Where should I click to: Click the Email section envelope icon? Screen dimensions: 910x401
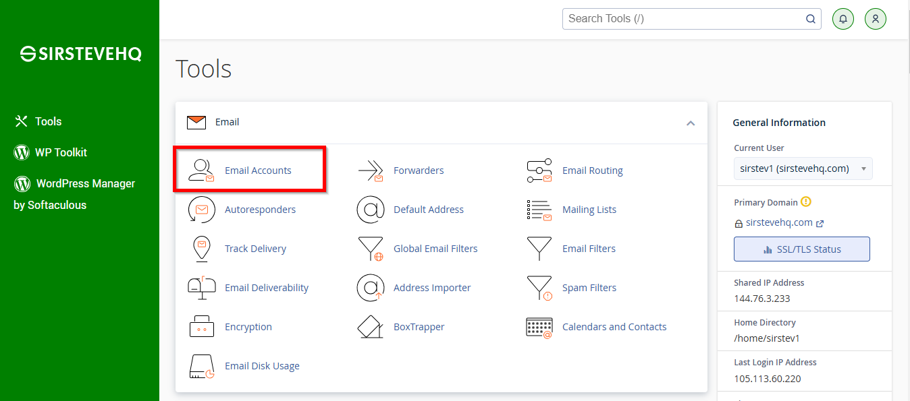click(196, 122)
